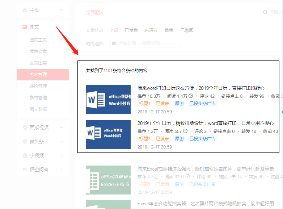The width and height of the screenshot is (283, 209).
Task: Expand the 微头条 menu arrow
Action: tap(62, 141)
